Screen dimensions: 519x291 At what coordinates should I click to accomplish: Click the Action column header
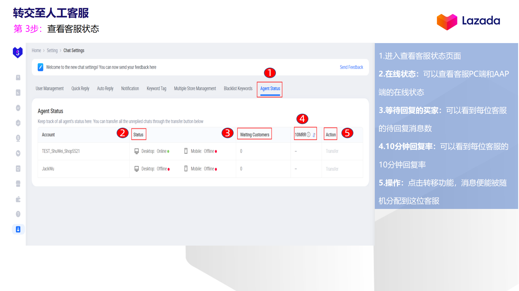[331, 135]
